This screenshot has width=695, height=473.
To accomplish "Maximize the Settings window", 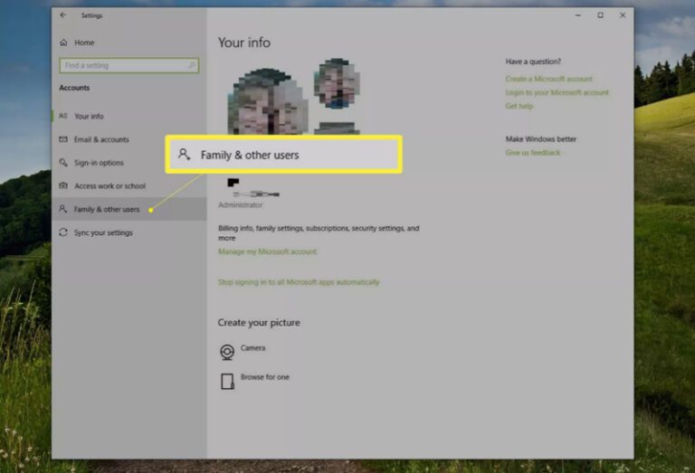I will click(x=600, y=15).
